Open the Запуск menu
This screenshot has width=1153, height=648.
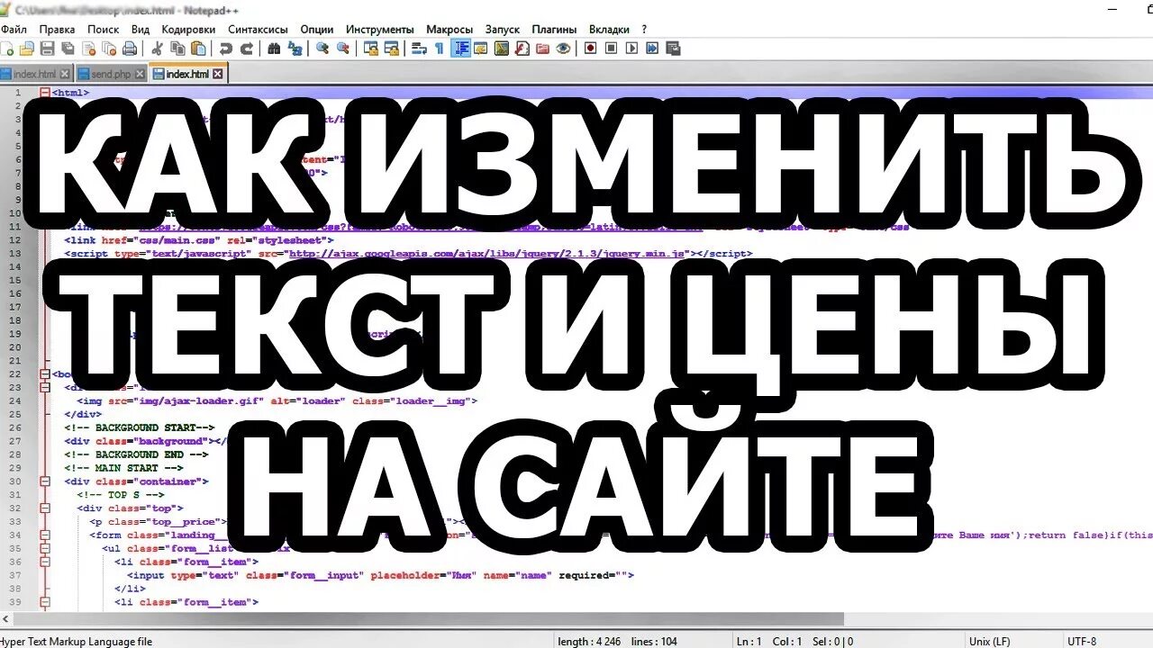[x=502, y=29]
